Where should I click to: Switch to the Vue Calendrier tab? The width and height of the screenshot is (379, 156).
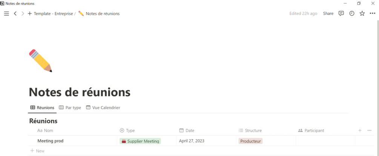click(x=103, y=108)
